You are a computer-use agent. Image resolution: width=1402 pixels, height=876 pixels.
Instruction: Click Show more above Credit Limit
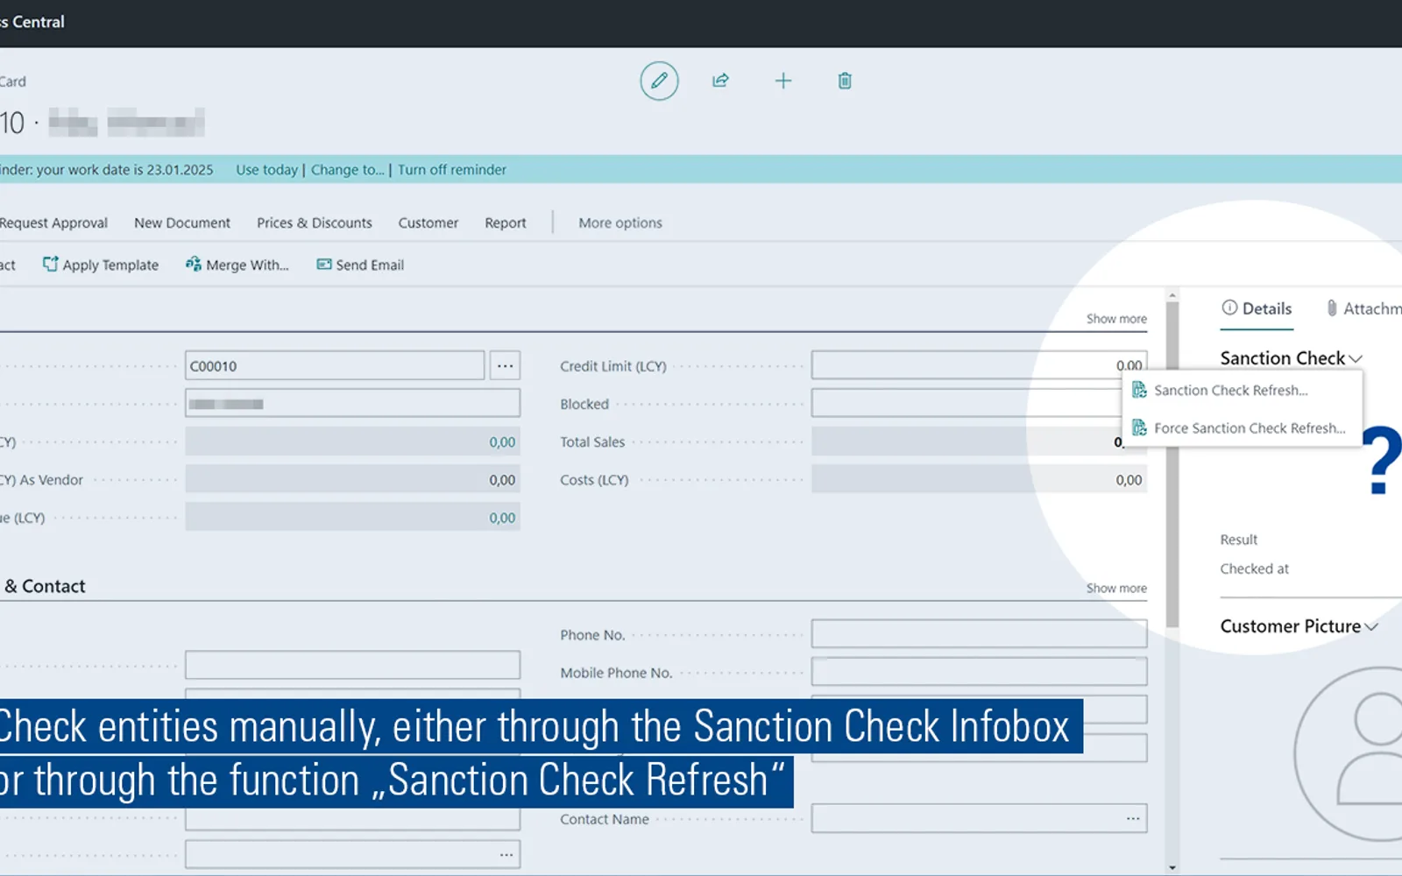tap(1116, 318)
